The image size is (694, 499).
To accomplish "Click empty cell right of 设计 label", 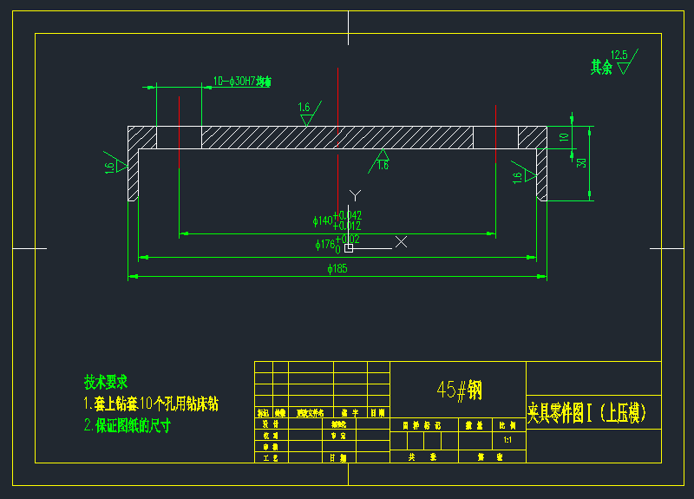I will click(305, 424).
